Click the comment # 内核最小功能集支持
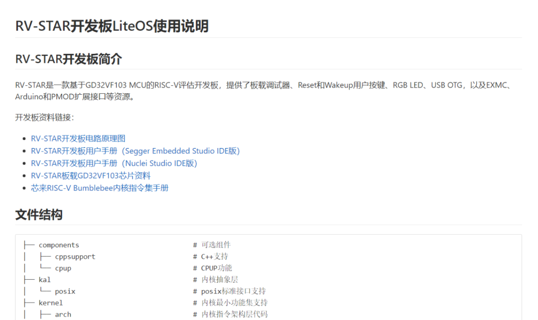 click(x=230, y=303)
